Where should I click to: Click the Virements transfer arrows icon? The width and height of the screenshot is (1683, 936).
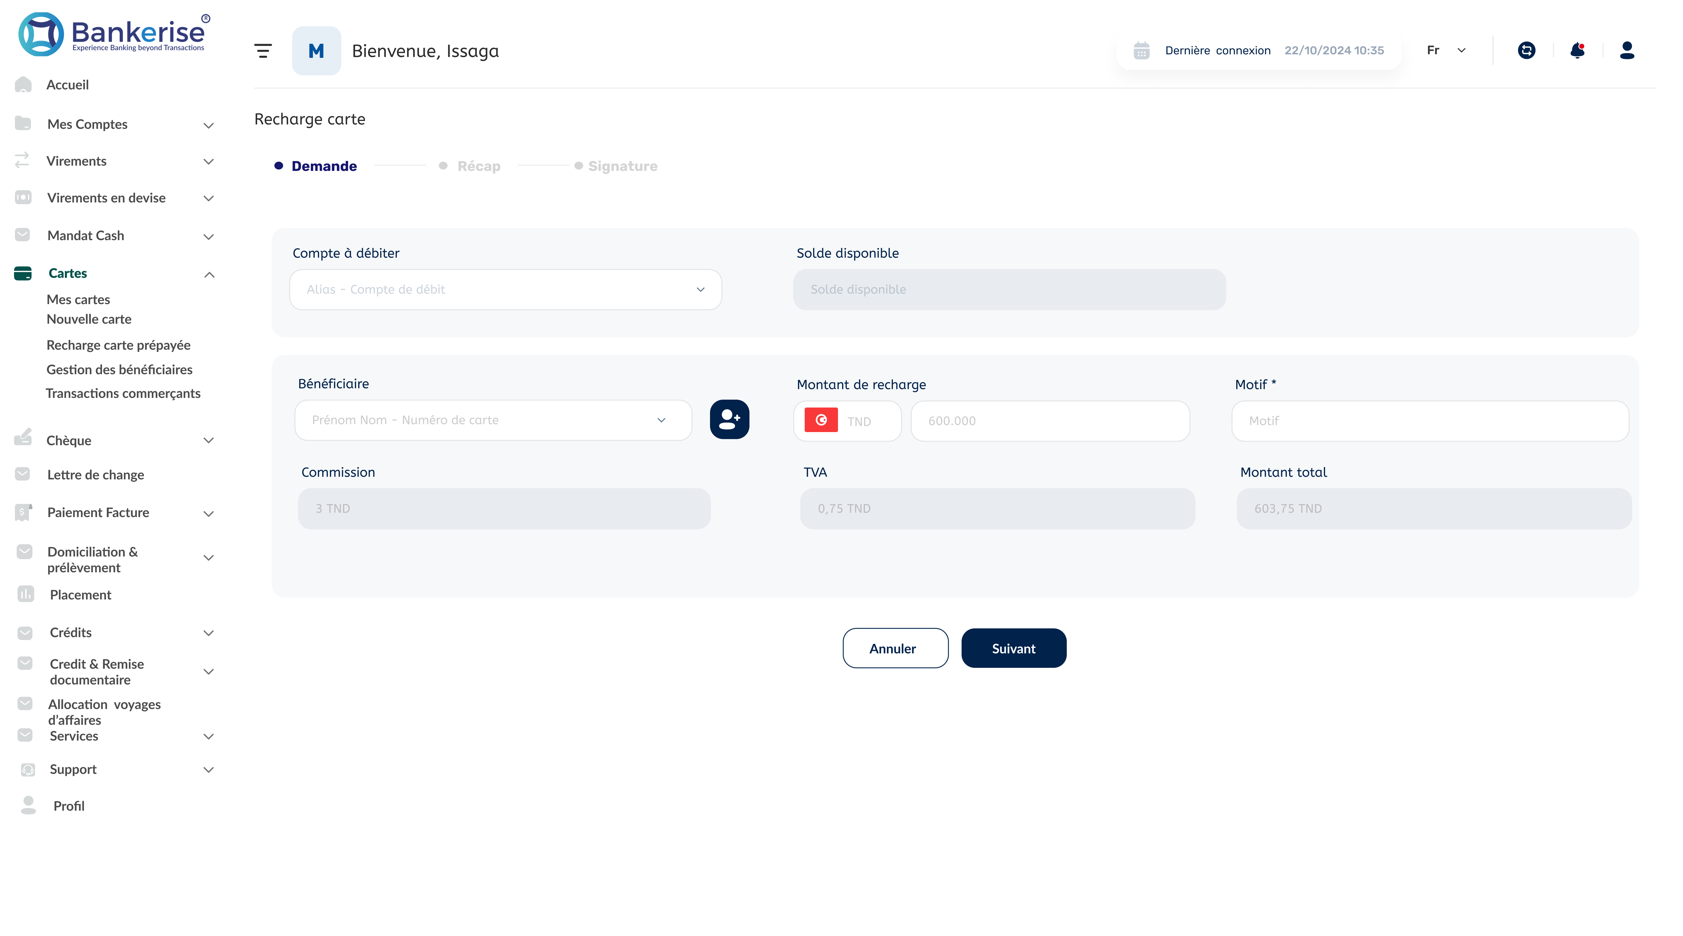pos(22,160)
